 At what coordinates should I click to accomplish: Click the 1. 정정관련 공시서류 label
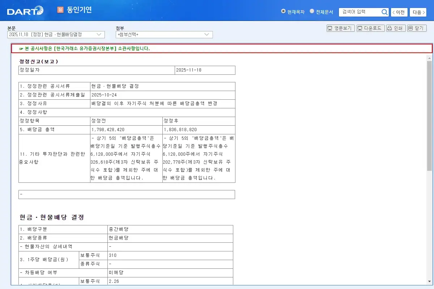click(54, 86)
